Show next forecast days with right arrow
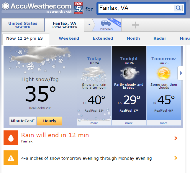Screen dimensions: 190x173 (181, 73)
